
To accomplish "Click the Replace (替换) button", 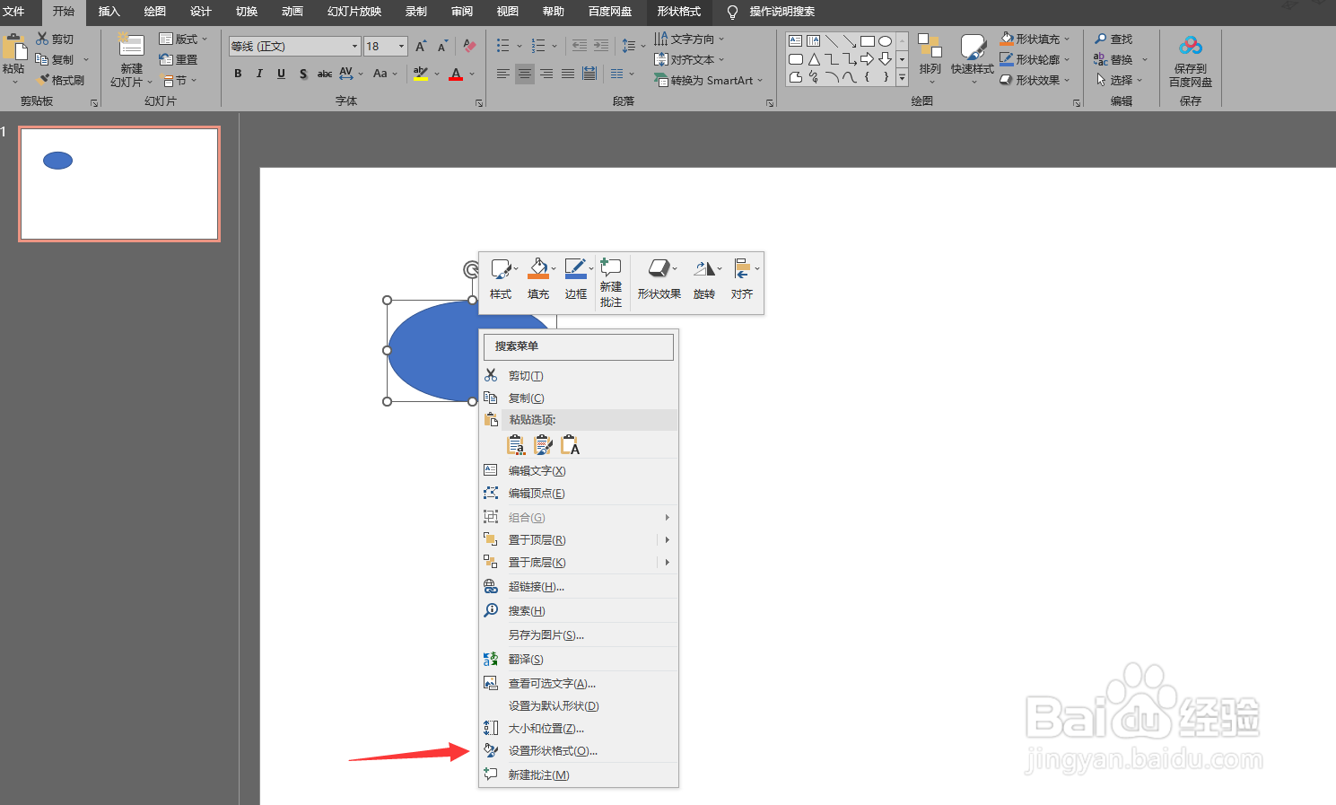I will 1113,59.
